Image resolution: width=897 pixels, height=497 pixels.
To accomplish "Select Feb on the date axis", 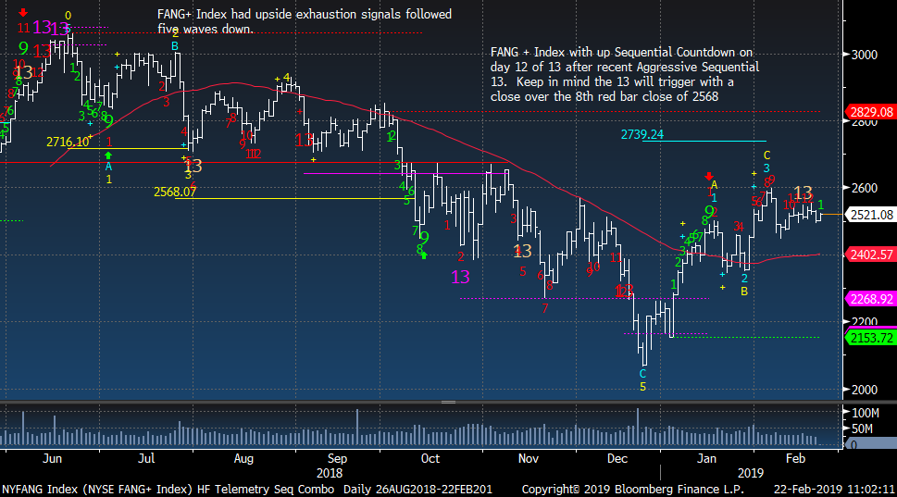I will [795, 459].
